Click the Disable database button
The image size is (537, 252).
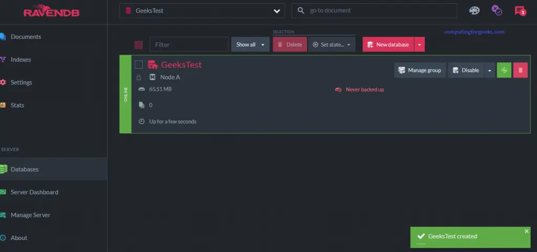(466, 70)
